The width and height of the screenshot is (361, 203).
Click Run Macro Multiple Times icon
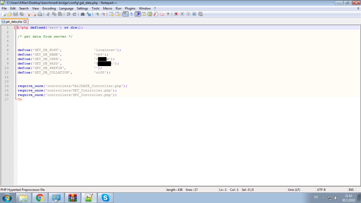pyautogui.click(x=194, y=14)
